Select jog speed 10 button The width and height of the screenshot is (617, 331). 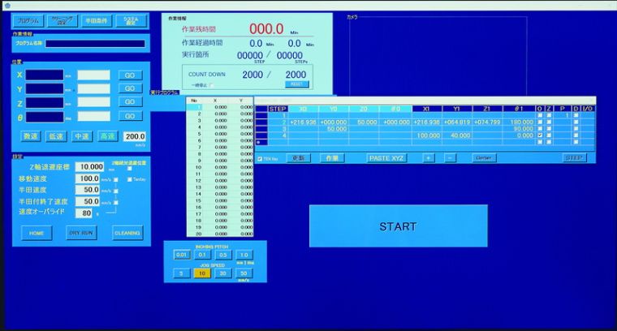202,273
